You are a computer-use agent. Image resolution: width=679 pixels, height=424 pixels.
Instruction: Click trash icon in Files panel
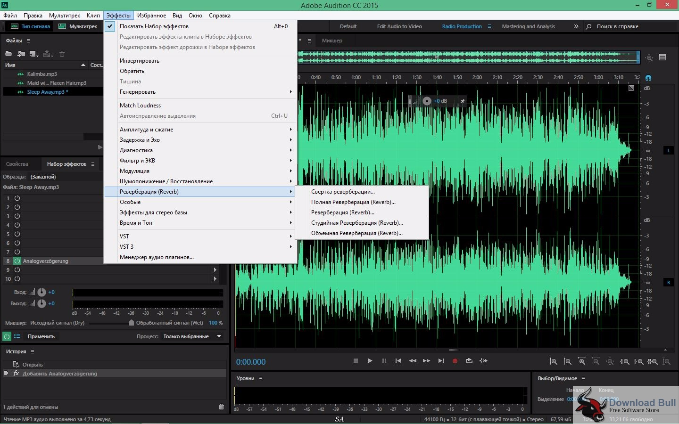(62, 54)
